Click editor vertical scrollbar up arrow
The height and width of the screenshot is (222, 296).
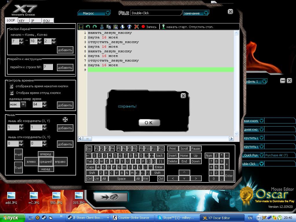click(236, 33)
